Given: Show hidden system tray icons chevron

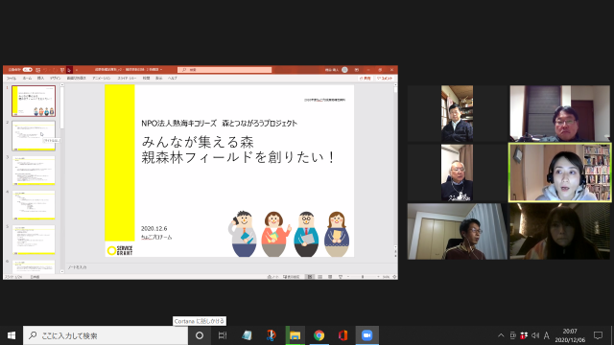Looking at the screenshot, I should [501, 335].
